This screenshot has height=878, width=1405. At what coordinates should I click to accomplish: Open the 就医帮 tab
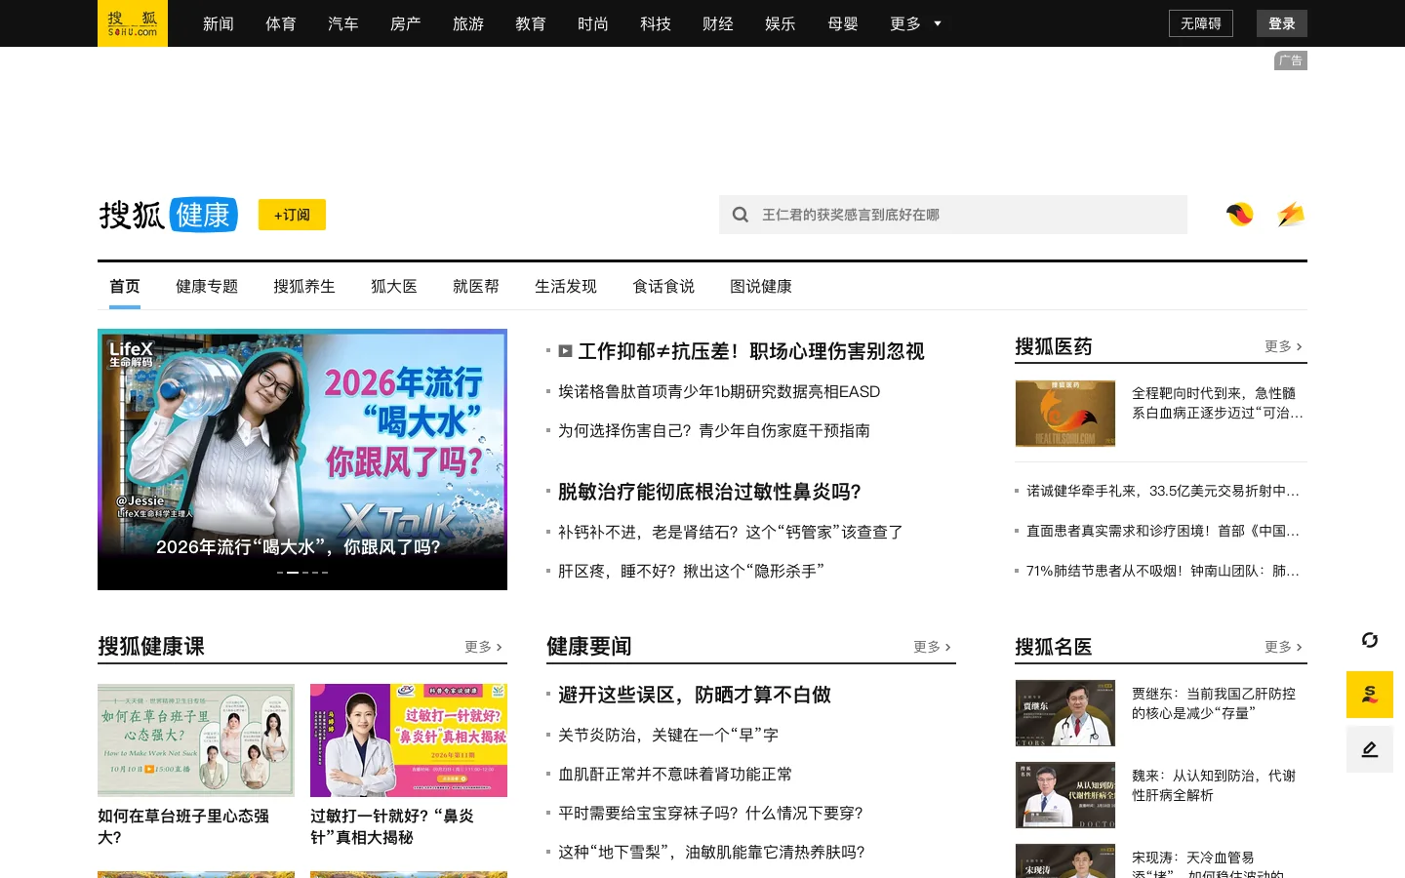pyautogui.click(x=476, y=286)
